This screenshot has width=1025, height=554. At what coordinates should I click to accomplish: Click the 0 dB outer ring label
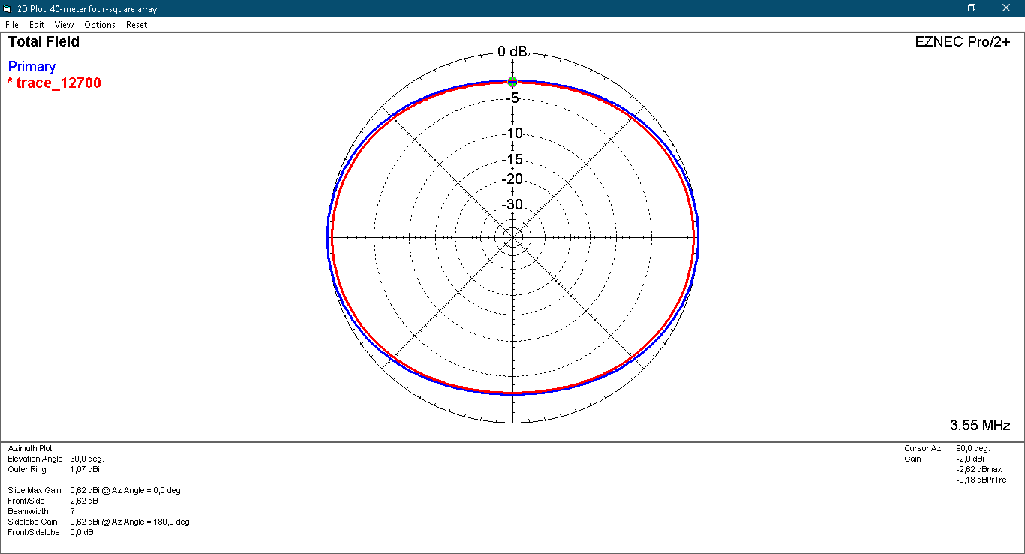[x=512, y=52]
